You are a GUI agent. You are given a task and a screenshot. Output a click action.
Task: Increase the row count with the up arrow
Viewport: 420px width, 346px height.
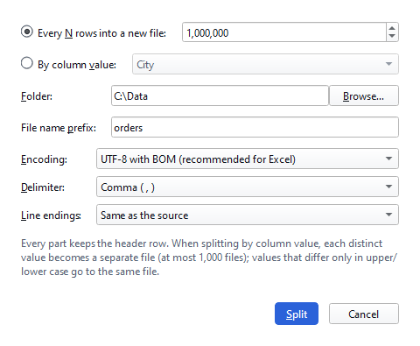coord(392,28)
